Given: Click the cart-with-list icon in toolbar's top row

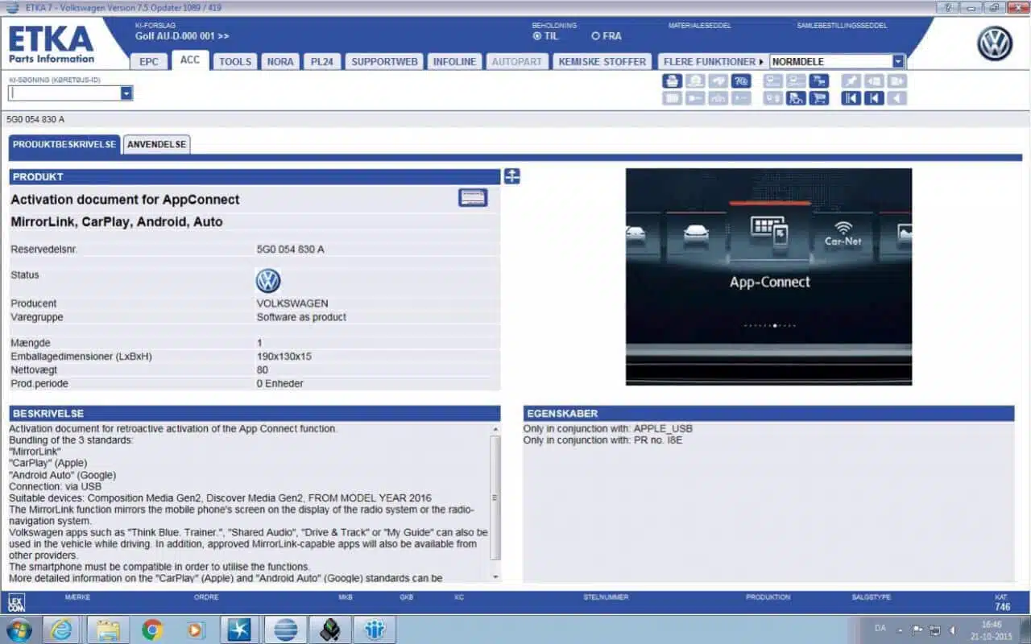Looking at the screenshot, I should coord(819,81).
